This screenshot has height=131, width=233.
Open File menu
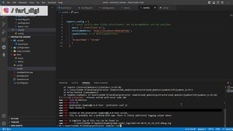(x=8, y=3)
